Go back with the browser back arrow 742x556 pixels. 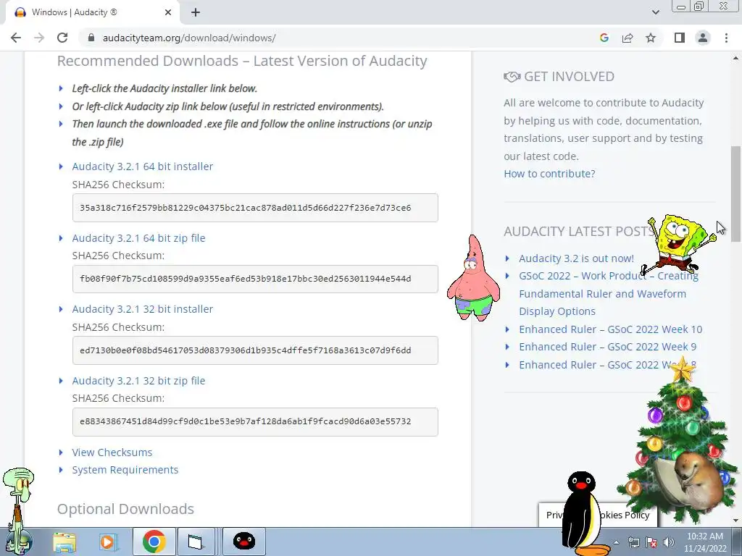click(16, 38)
